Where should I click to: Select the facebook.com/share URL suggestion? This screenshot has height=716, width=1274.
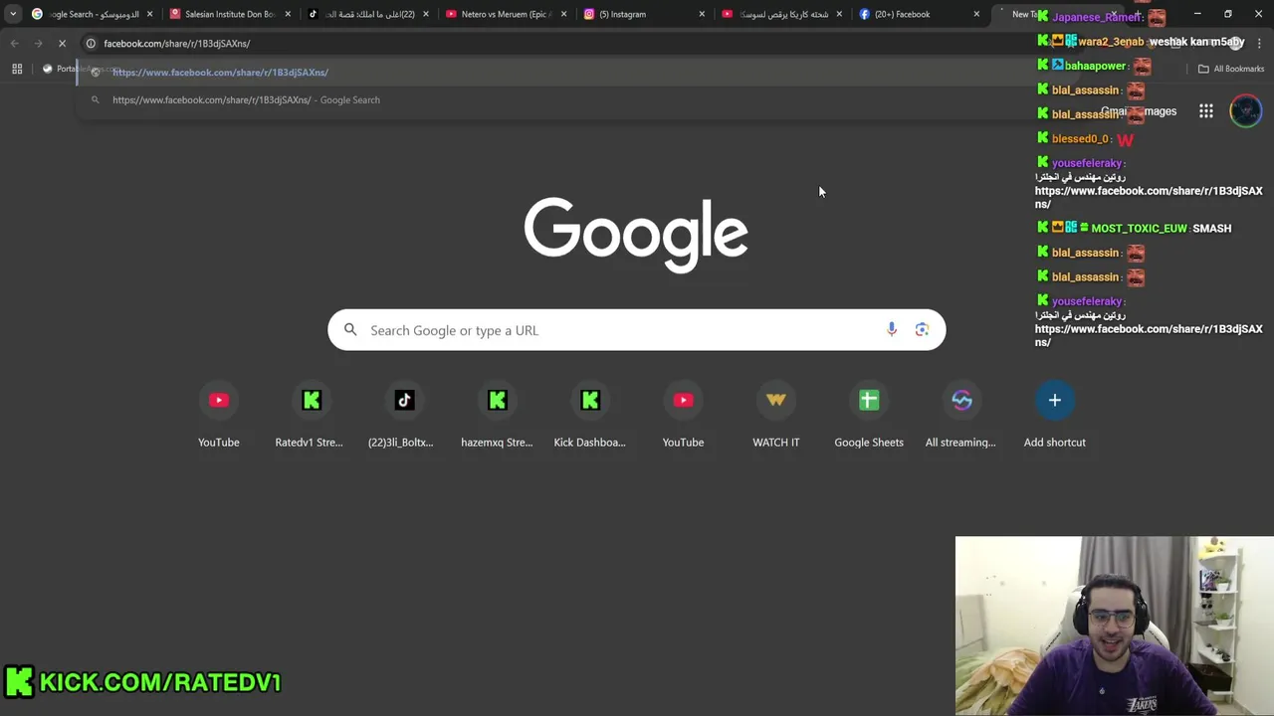coord(557,72)
